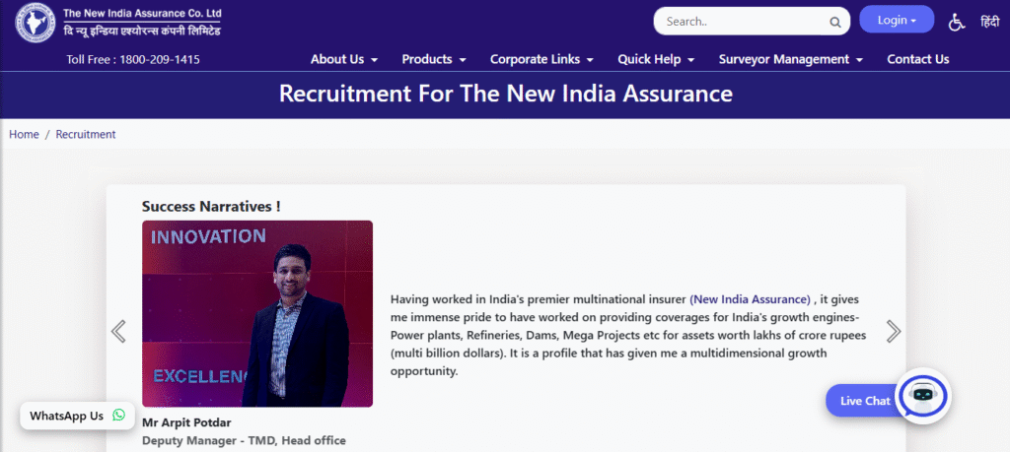Viewport: 1010px width, 452px height.
Task: Advance to next narrative with right arrow
Action: tap(894, 331)
